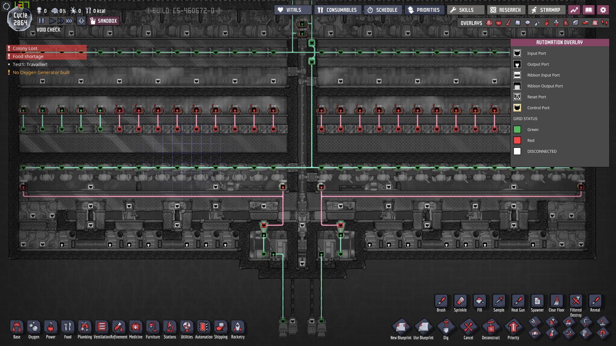Set game speed to fastest

point(69,21)
